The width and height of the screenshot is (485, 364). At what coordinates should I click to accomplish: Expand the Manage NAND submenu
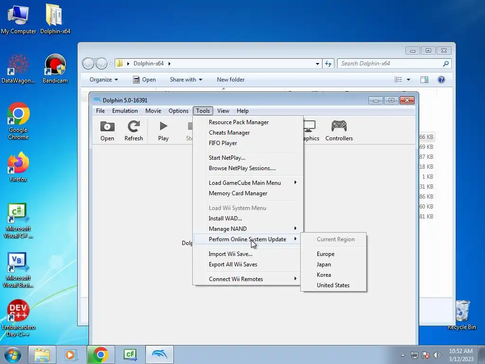click(x=248, y=229)
